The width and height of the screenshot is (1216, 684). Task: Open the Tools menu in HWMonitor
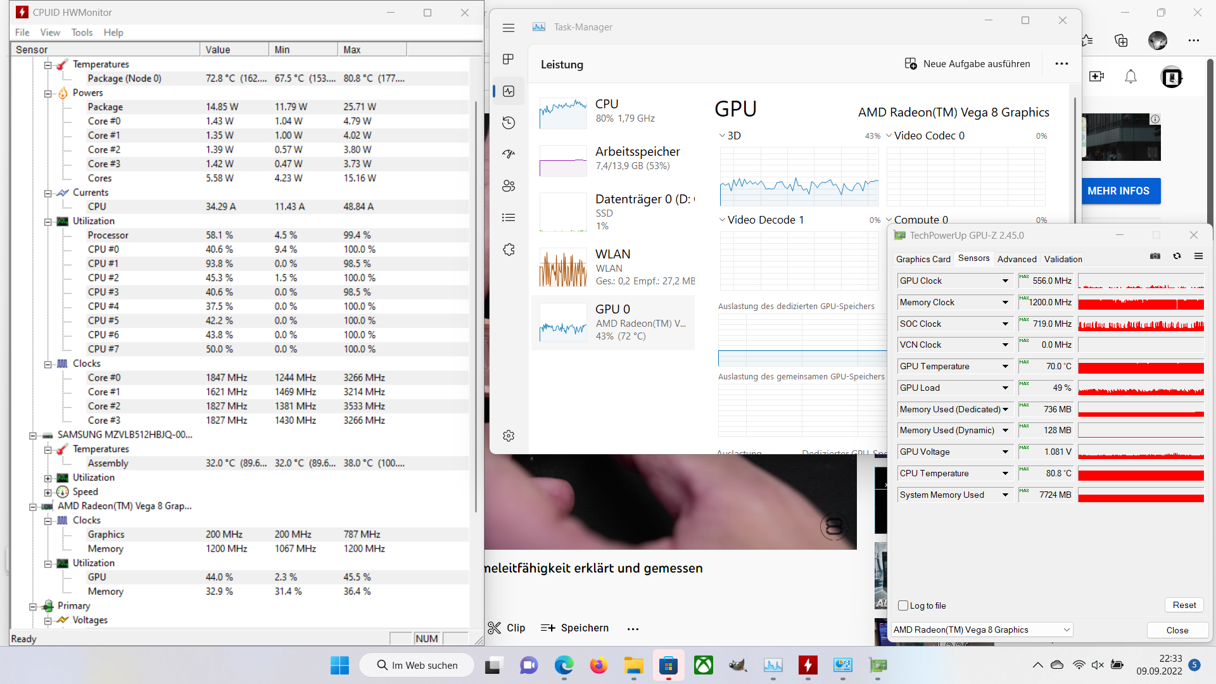82,32
